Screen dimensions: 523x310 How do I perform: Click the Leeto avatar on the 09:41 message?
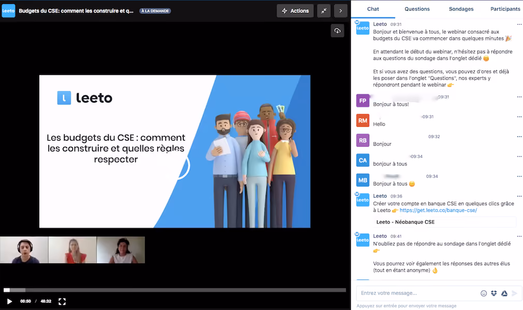[362, 239]
